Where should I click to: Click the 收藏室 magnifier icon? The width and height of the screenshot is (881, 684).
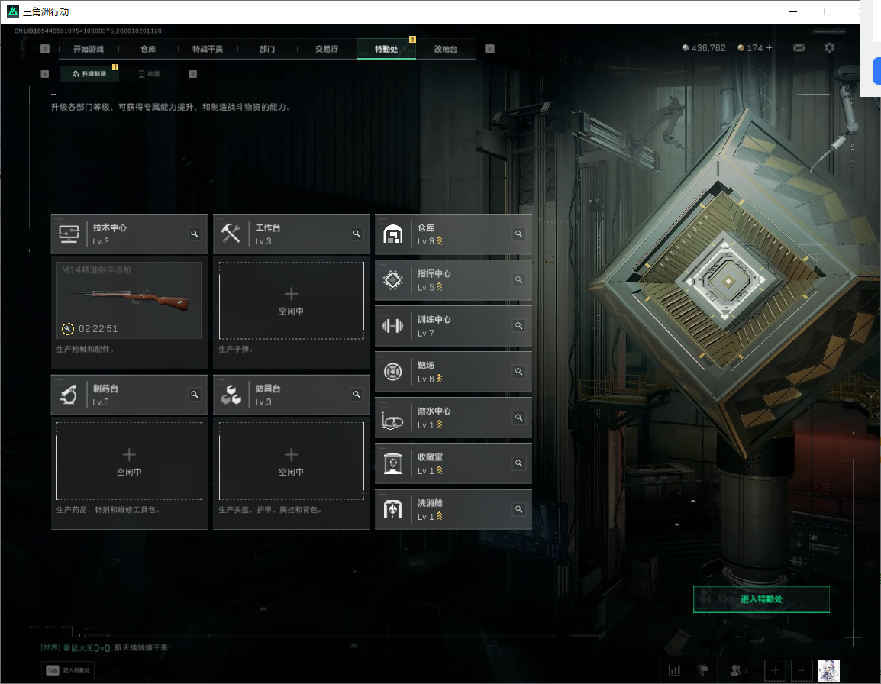click(x=518, y=463)
